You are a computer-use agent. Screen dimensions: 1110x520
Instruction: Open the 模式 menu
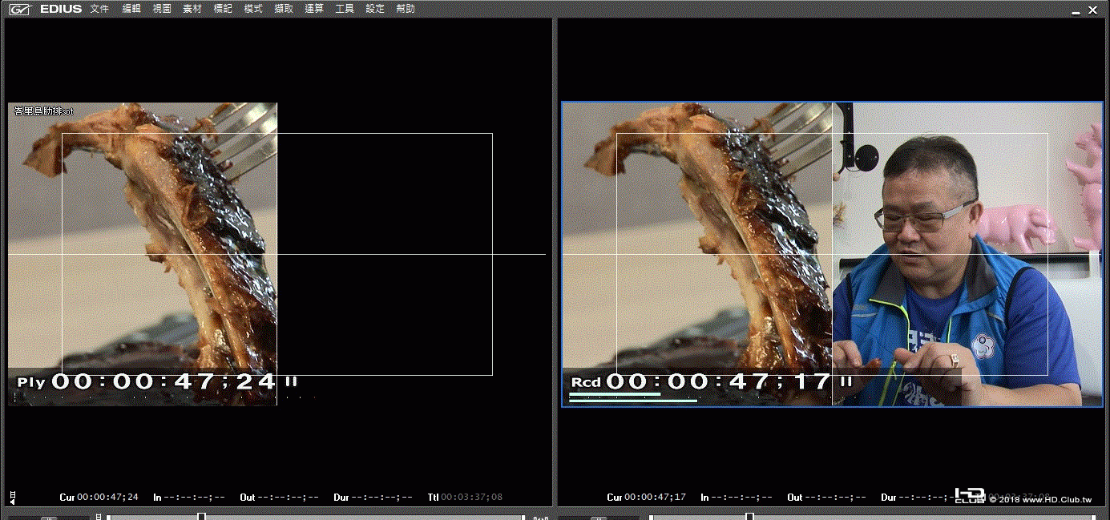pyautogui.click(x=253, y=9)
